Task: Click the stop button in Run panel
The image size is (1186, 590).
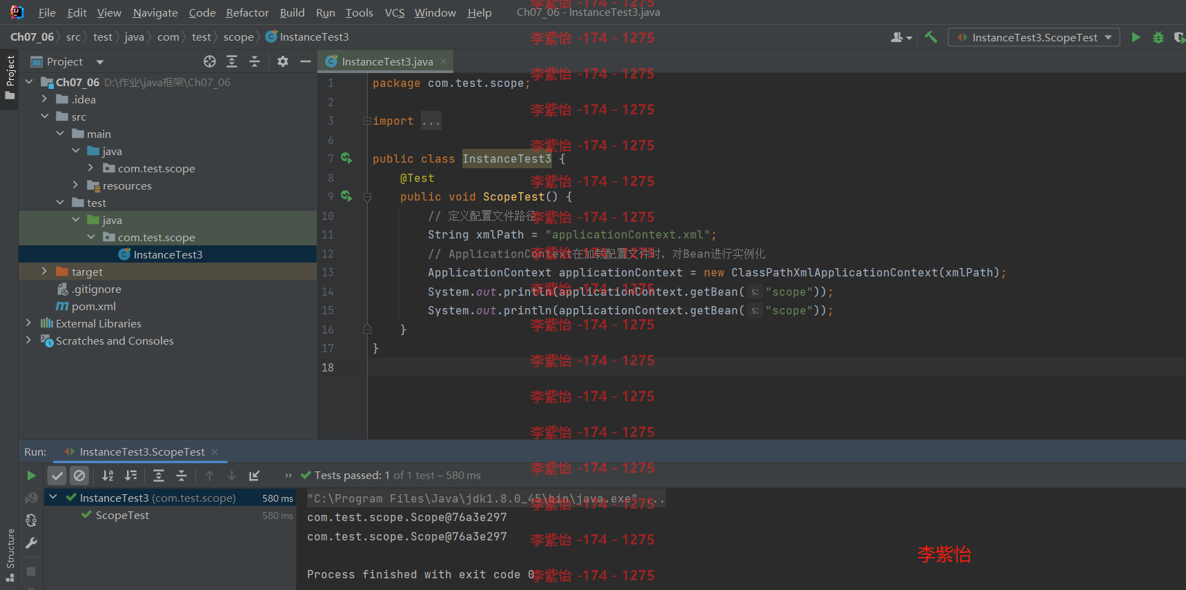Action: click(31, 571)
